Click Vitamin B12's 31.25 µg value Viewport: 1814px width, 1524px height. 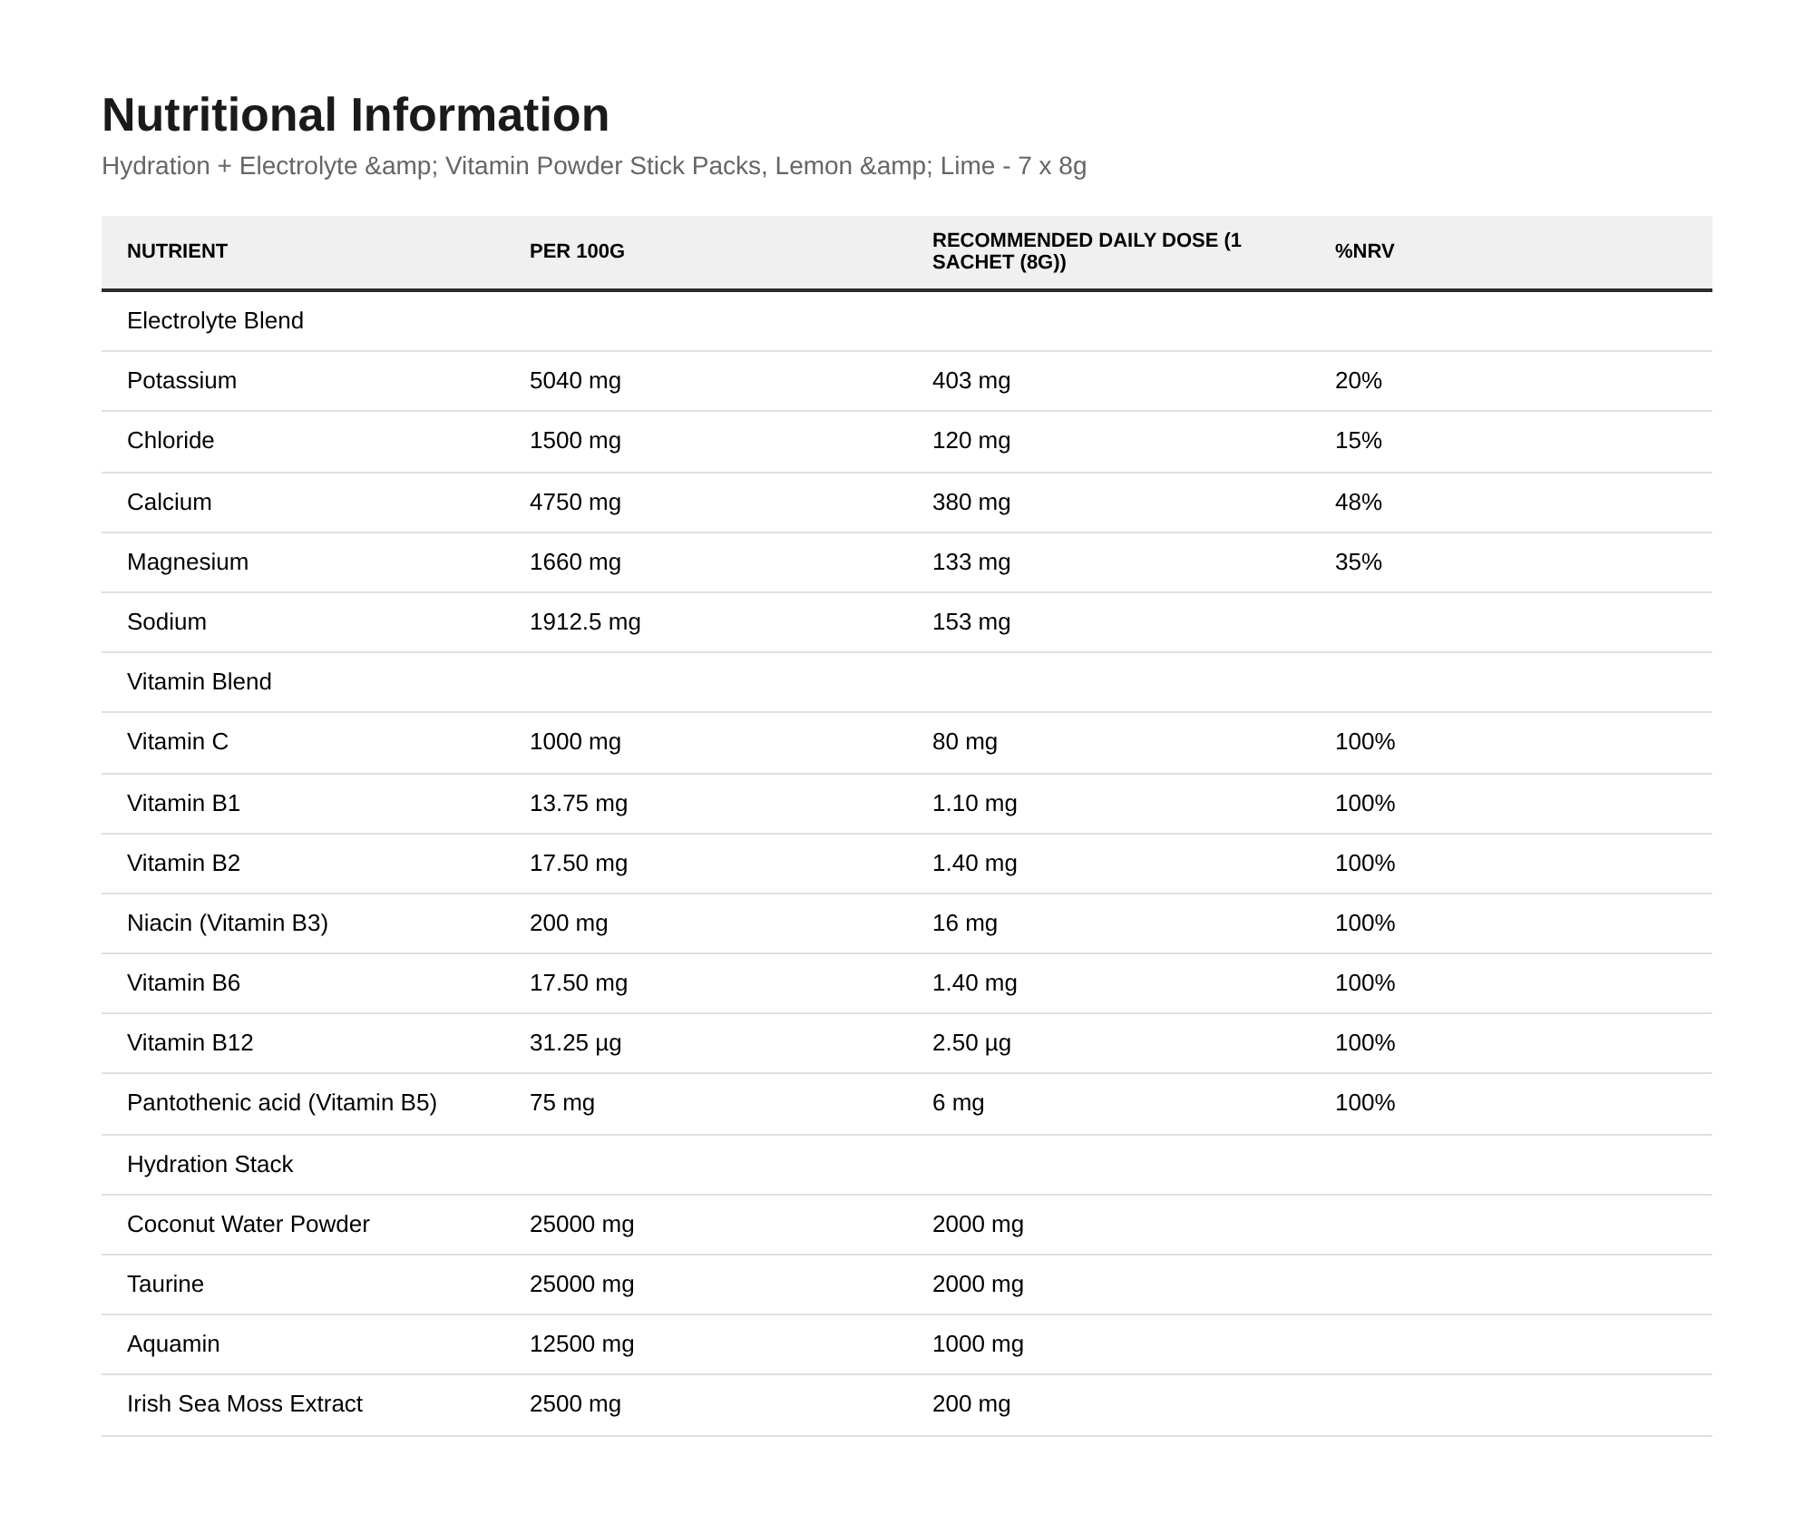[x=576, y=1043]
